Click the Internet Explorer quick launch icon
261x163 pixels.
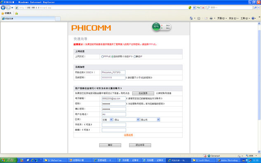(32, 160)
